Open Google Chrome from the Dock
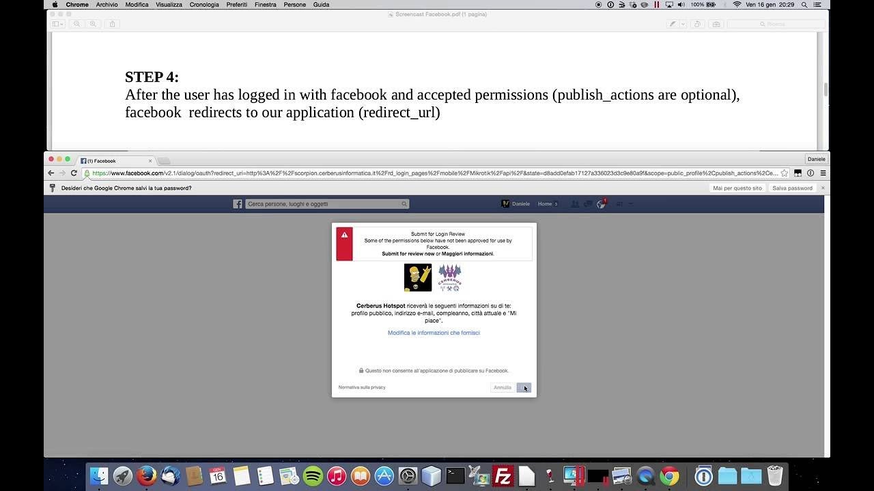Screen dimensions: 874x491 (669, 475)
